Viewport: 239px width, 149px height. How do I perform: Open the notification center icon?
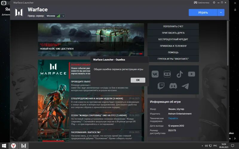pyautogui.click(x=233, y=146)
